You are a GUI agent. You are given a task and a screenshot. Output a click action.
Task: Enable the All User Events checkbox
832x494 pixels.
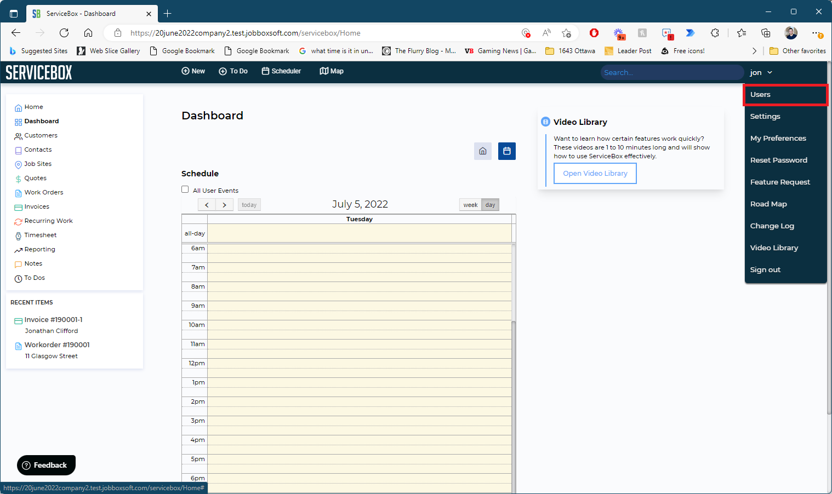pos(185,189)
